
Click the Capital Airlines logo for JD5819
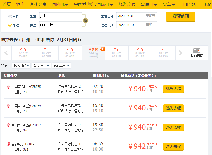(x=8, y=144)
